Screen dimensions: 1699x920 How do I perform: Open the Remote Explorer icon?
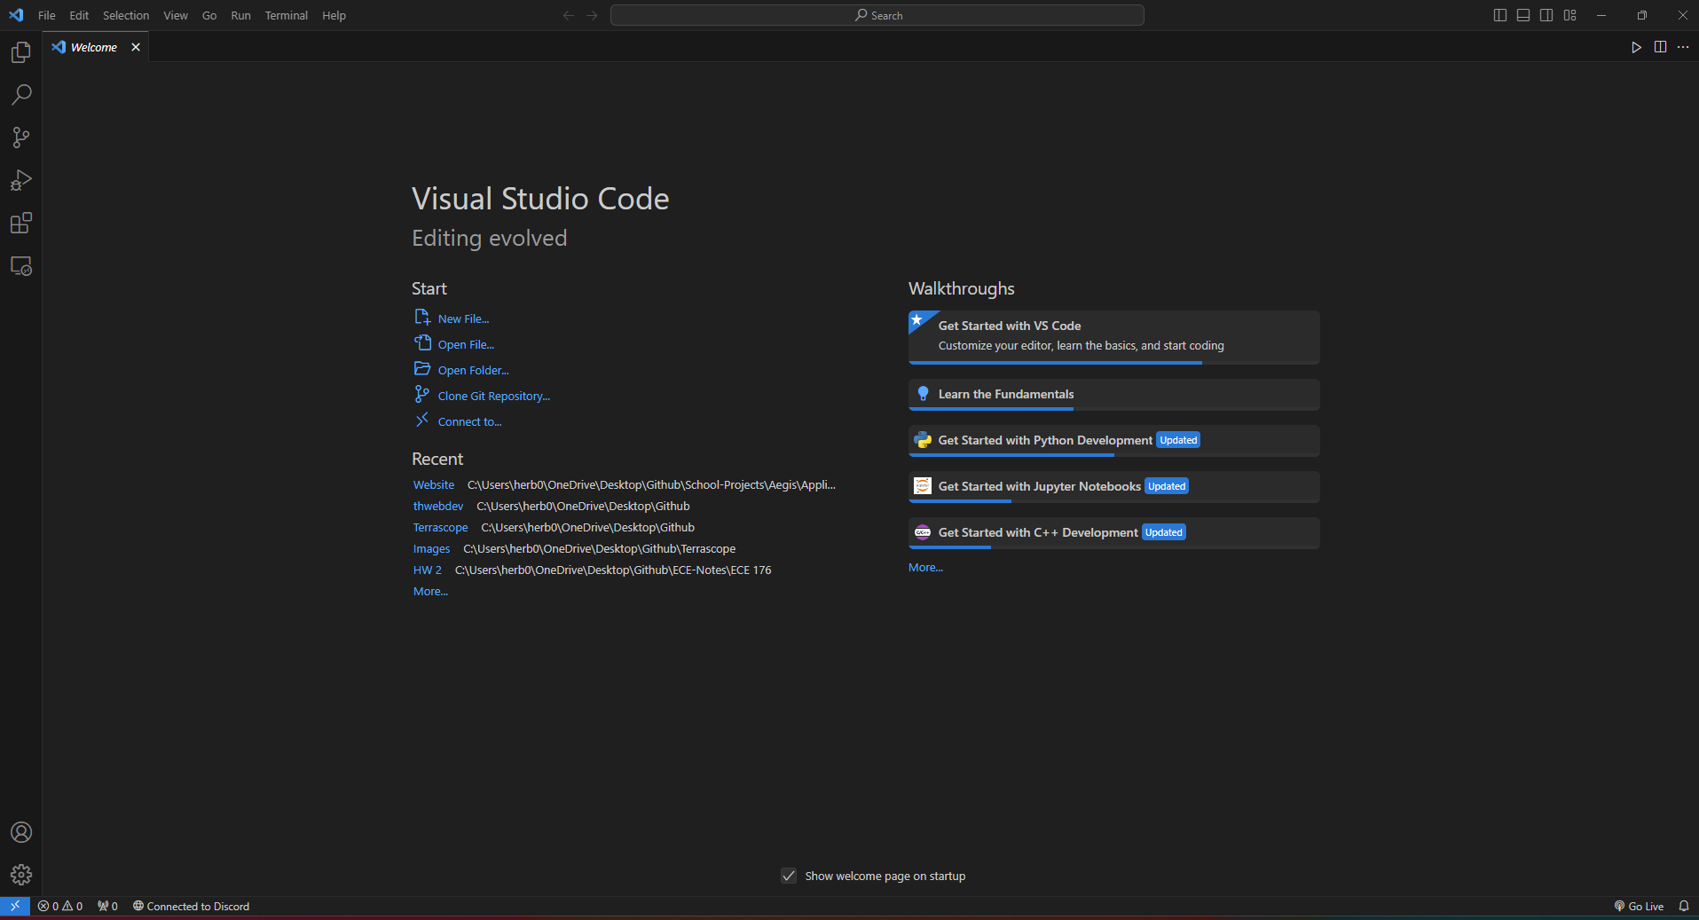(x=20, y=265)
